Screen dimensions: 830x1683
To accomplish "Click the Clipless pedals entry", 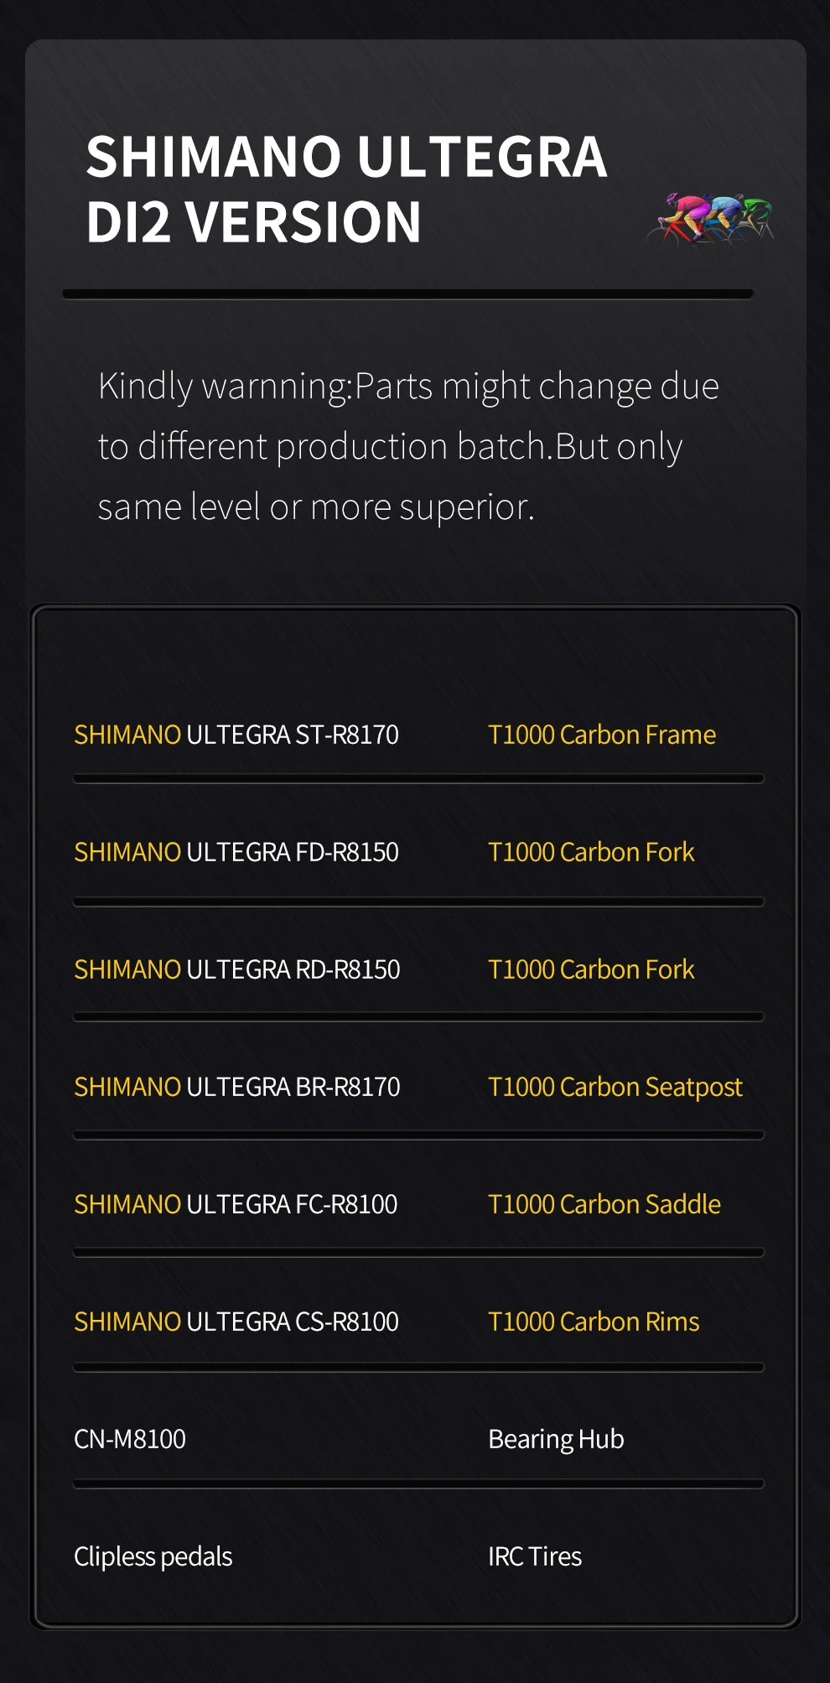I will [153, 1556].
